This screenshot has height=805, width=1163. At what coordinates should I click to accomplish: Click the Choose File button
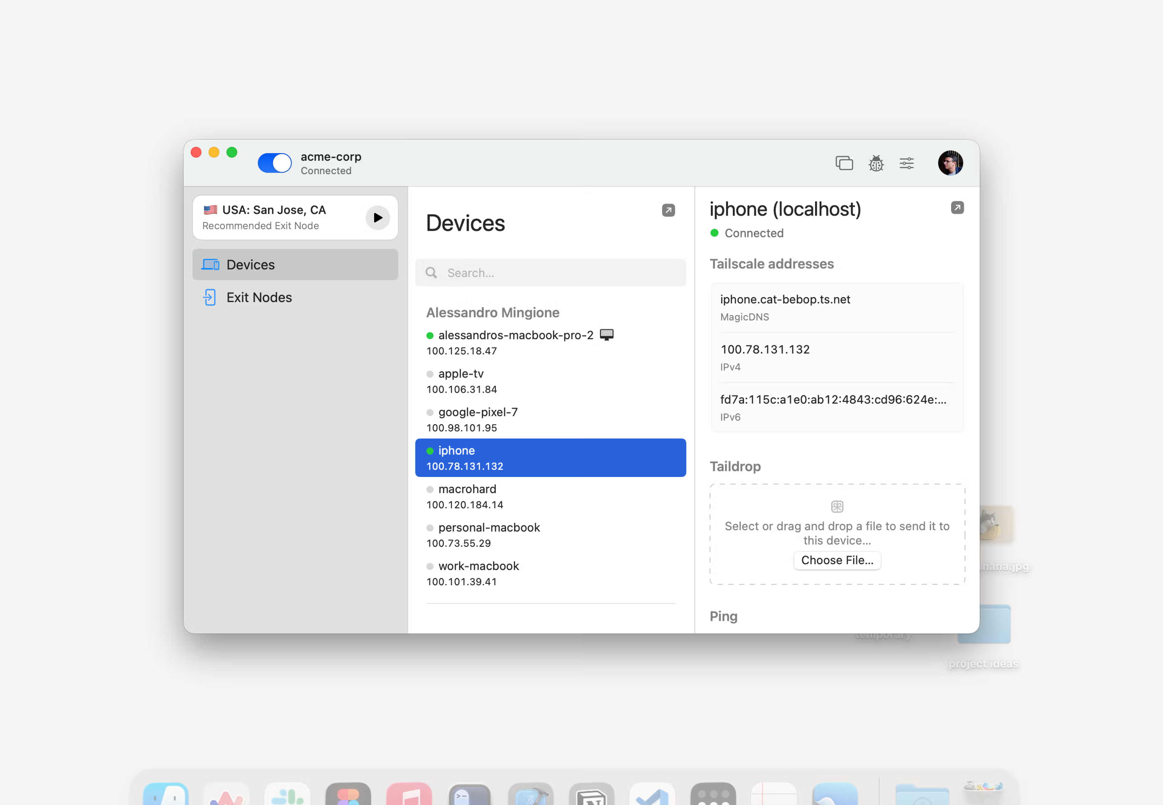point(837,560)
